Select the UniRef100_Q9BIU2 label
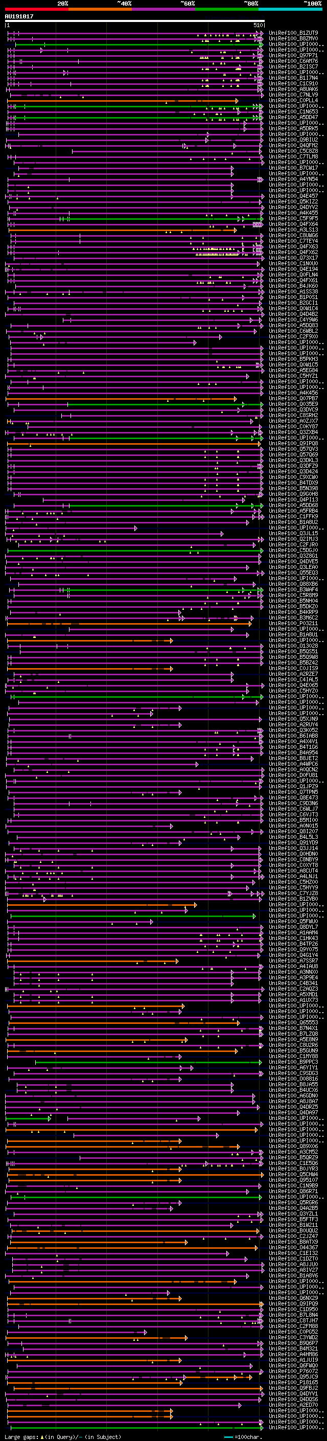 (293, 140)
